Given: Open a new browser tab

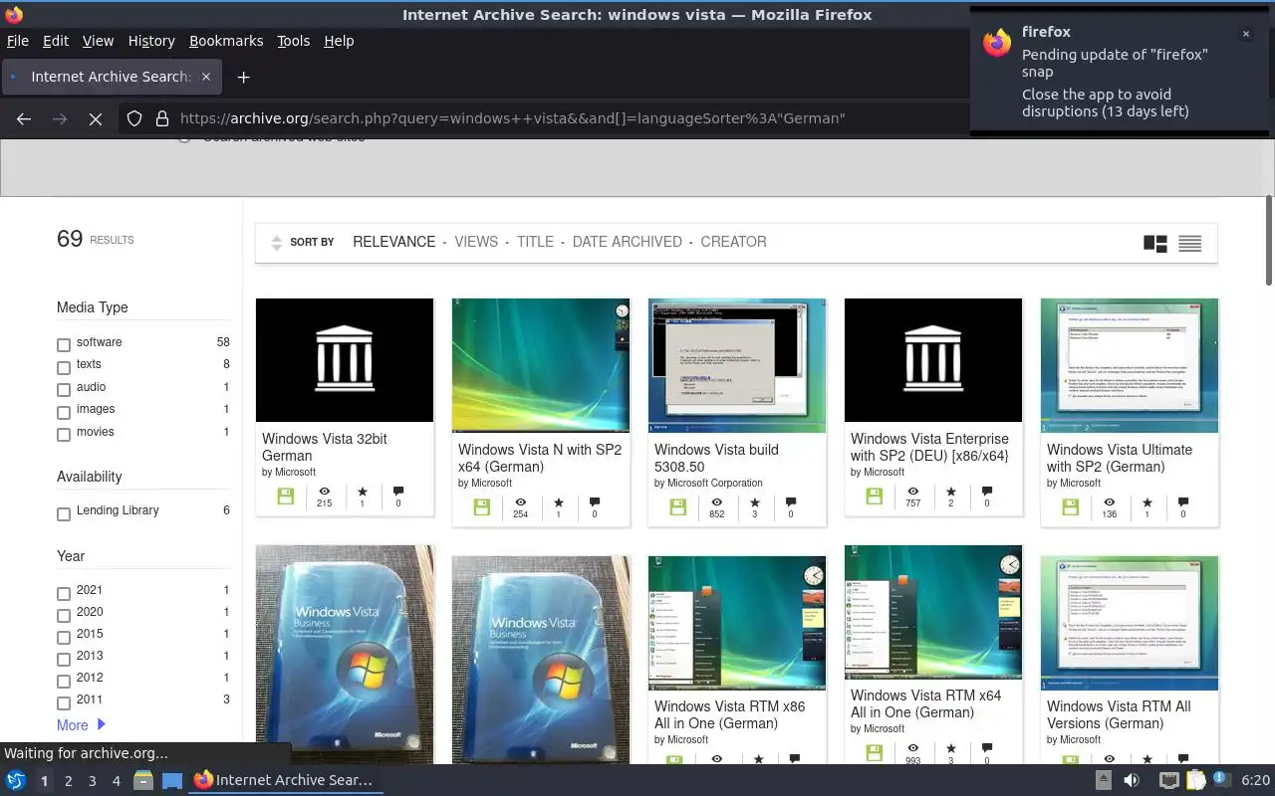Looking at the screenshot, I should point(243,77).
